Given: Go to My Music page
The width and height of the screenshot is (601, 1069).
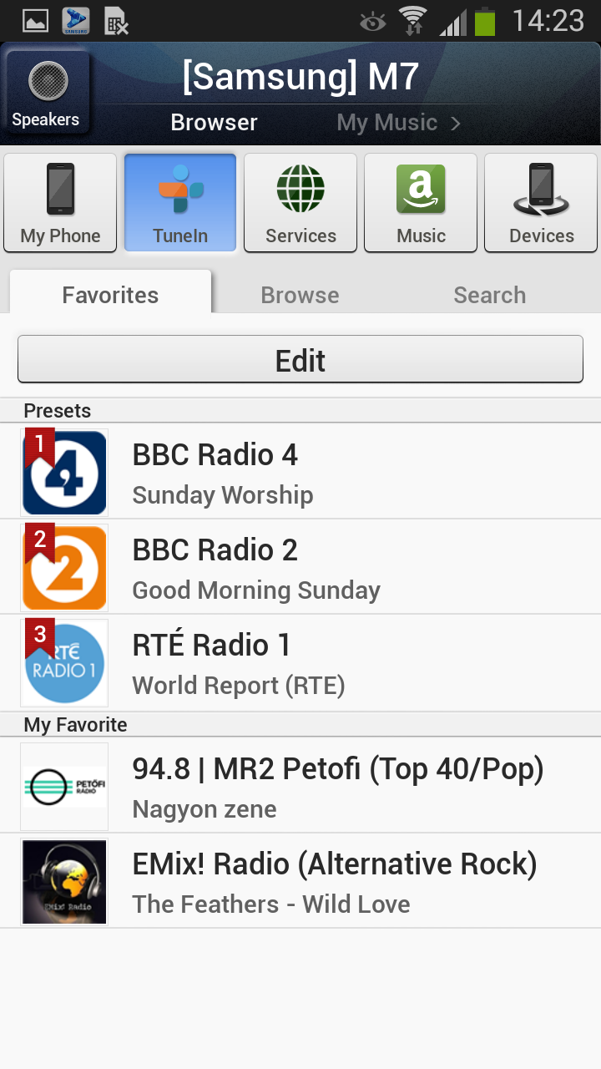Looking at the screenshot, I should click(x=398, y=123).
